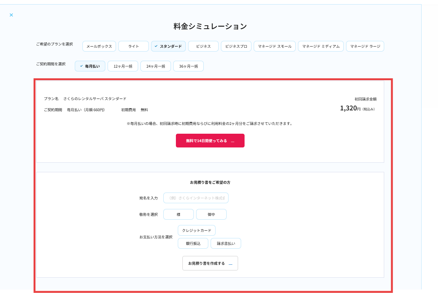The width and height of the screenshot is (438, 293).
Task: Choose the ビジネスプロ plan
Action: pos(236,46)
